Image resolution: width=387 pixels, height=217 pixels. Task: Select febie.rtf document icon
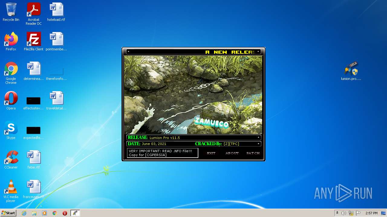34,160
